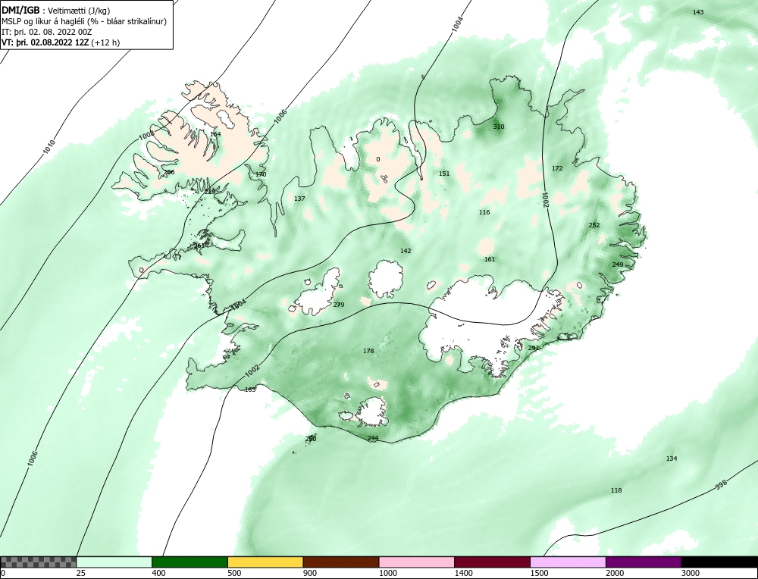Image resolution: width=758 pixels, height=579 pixels.
Task: Click the 'DMI/IGB : Veltimætti (J/kg)' title line
Action: coord(56,10)
